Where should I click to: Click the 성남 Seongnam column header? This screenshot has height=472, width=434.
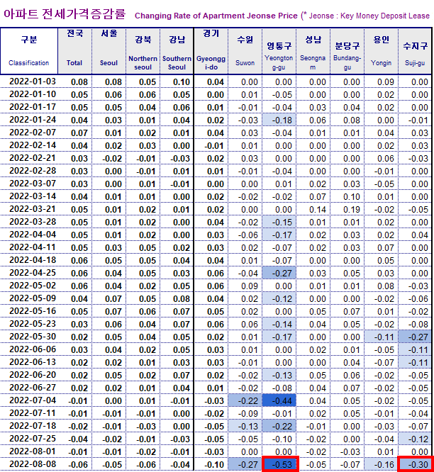click(x=313, y=51)
